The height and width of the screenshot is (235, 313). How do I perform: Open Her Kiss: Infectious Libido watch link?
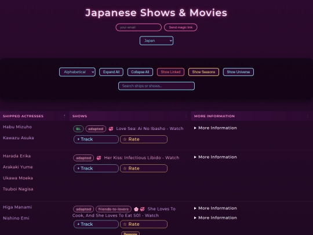[142, 158]
